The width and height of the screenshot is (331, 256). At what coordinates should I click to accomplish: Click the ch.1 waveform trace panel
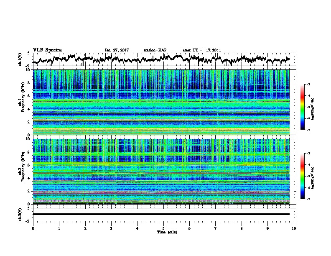(163, 59)
